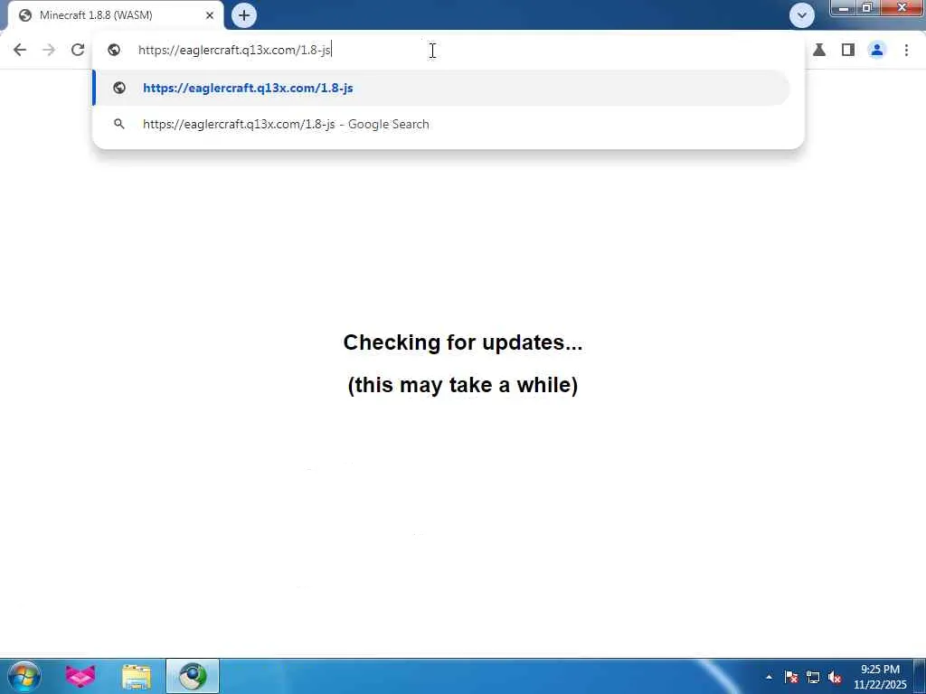Click the Show desktop strip at the right end of the taskbar
This screenshot has width=926, height=694.
pos(920,676)
